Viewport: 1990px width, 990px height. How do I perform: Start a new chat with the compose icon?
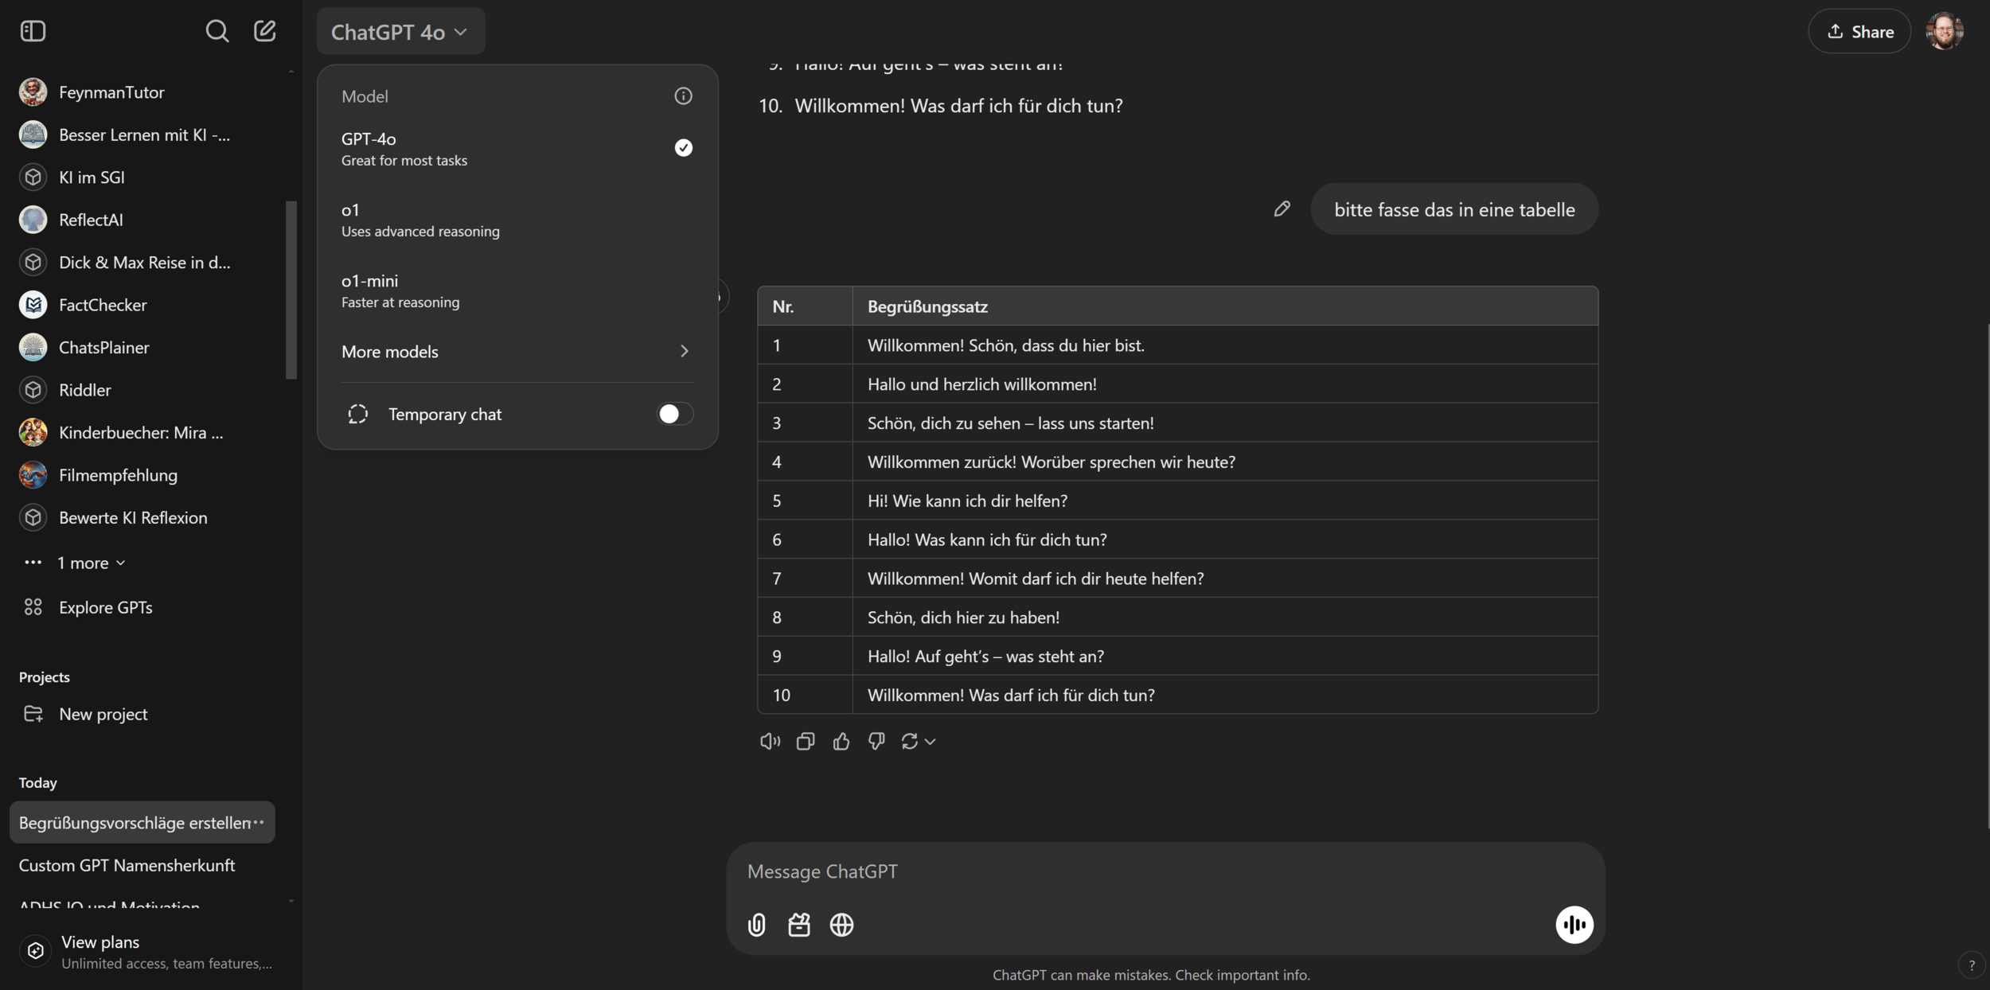point(264,31)
